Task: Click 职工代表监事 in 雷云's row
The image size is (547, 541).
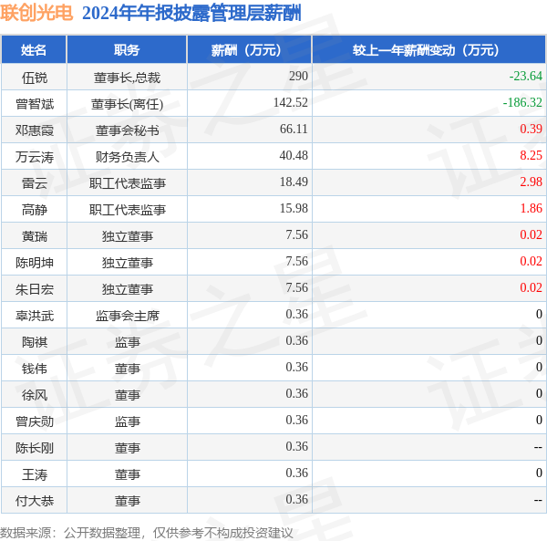Action: pyautogui.click(x=127, y=183)
